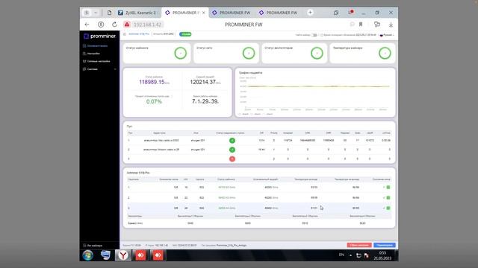The height and width of the screenshot is (268, 478).
Task: Open the tab overview icon in title bar
Action: [335, 13]
